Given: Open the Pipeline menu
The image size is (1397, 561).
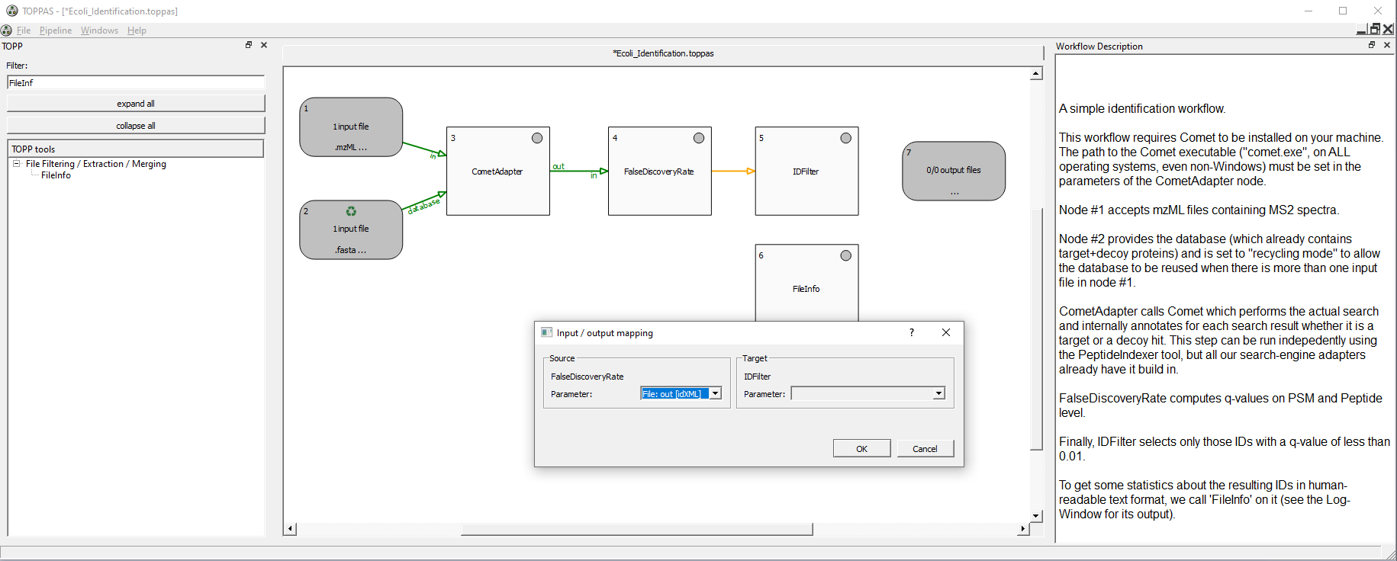Looking at the screenshot, I should click(x=56, y=30).
